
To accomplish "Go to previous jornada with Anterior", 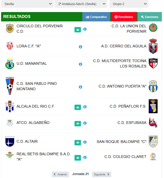I will click(x=60, y=174).
